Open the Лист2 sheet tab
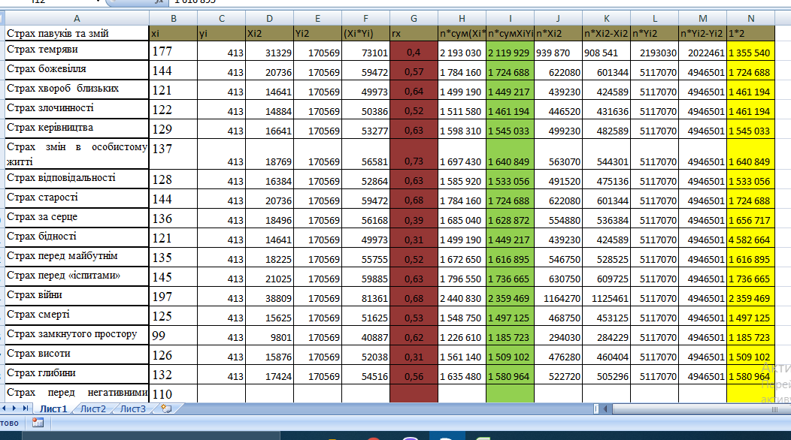 point(93,408)
